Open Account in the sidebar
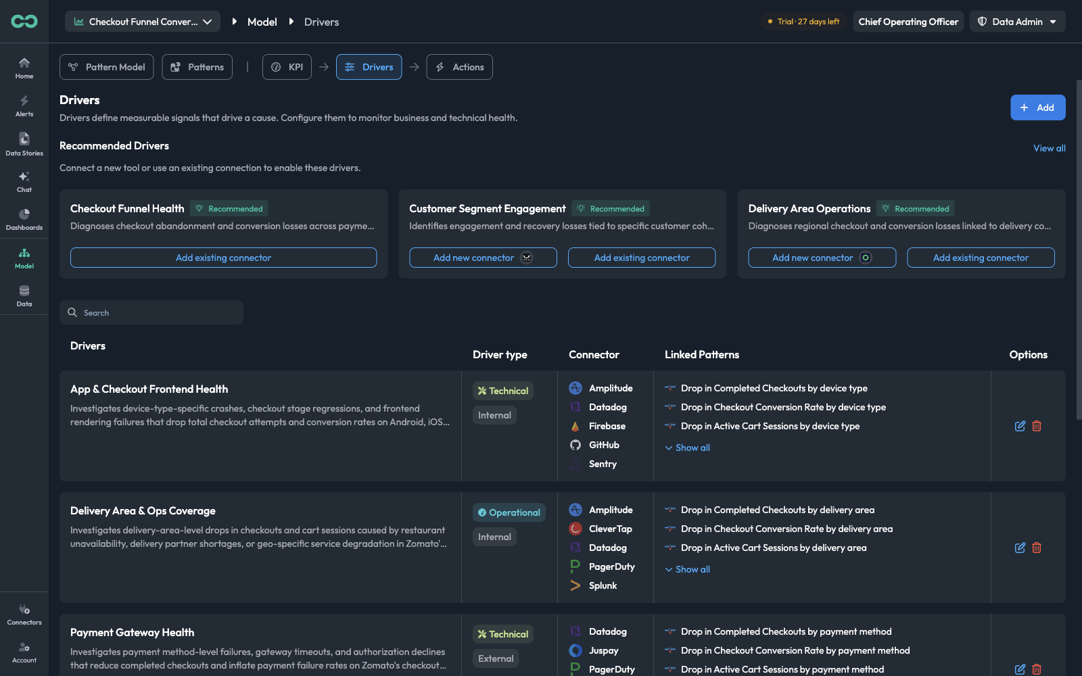 pos(24,652)
